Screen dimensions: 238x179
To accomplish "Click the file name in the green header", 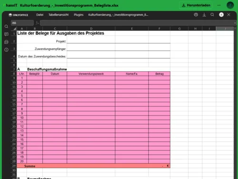I will click(x=69, y=5).
